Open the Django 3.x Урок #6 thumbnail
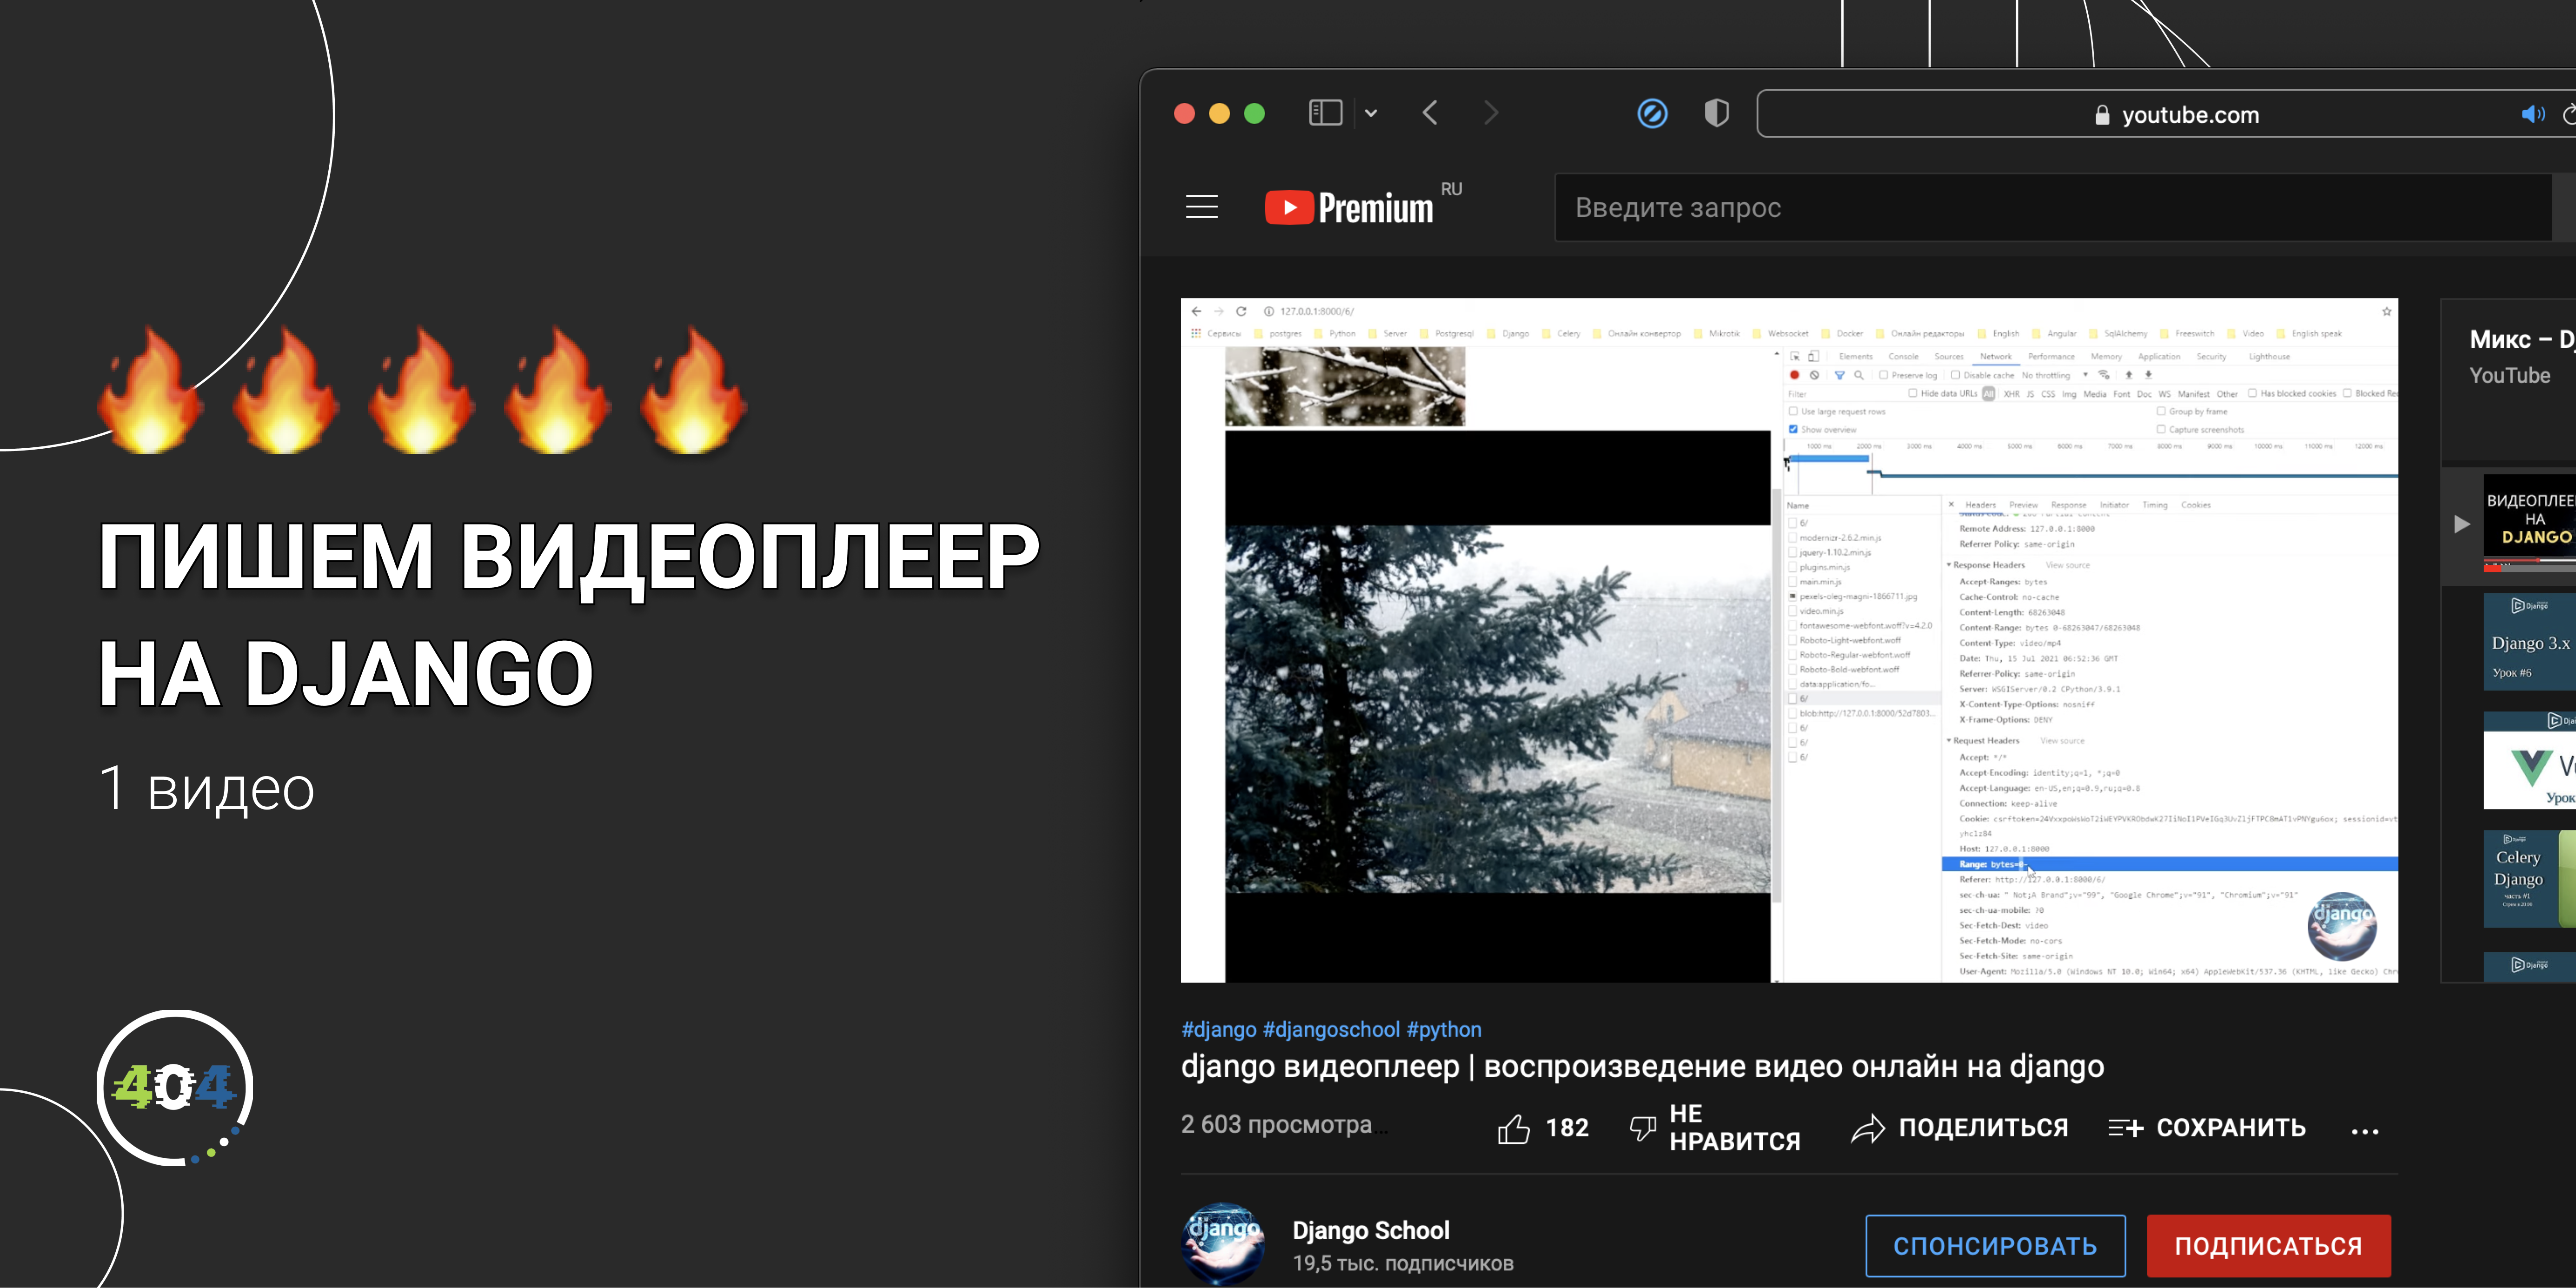 point(2529,642)
